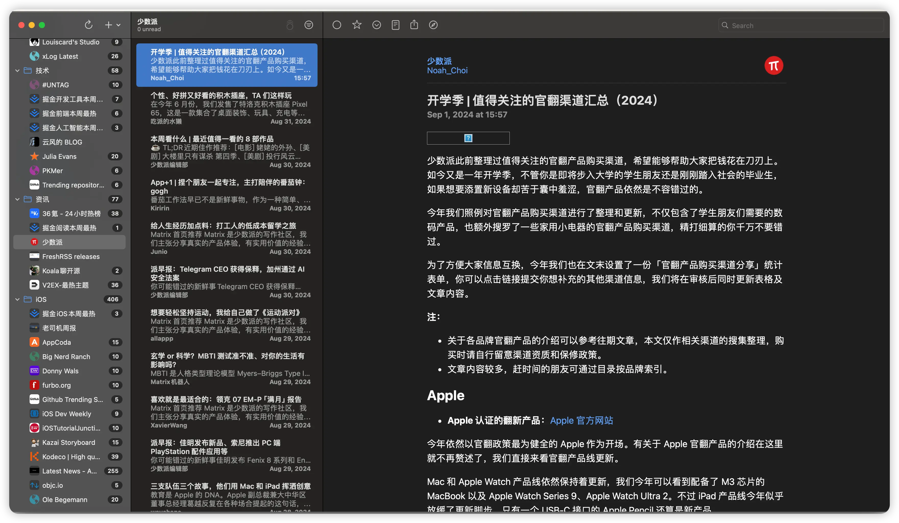Click the broken image placeholder
Screen dimensions: 899x523
(x=468, y=138)
